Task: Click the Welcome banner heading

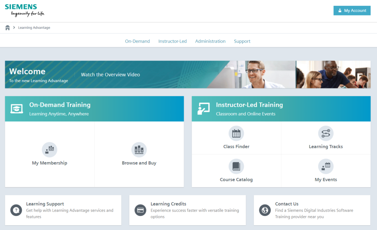Action: pyautogui.click(x=27, y=72)
